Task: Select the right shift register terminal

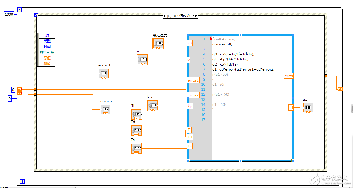Action: [340, 89]
